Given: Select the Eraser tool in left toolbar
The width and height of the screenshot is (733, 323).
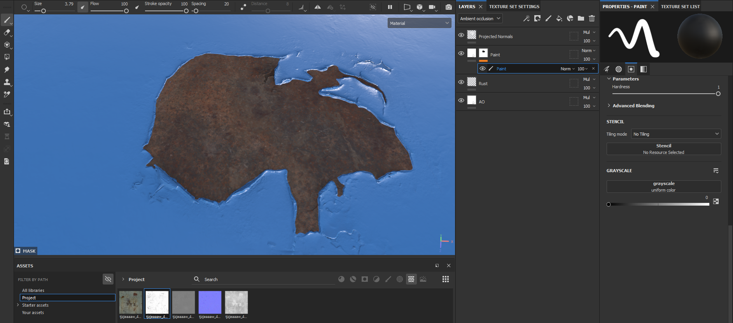Looking at the screenshot, I should tap(7, 33).
